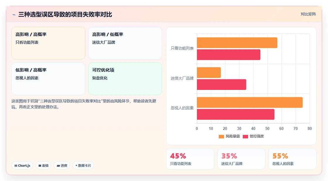Click the 对比矩阵 label in header
328x181 pixels.
click(308, 14)
